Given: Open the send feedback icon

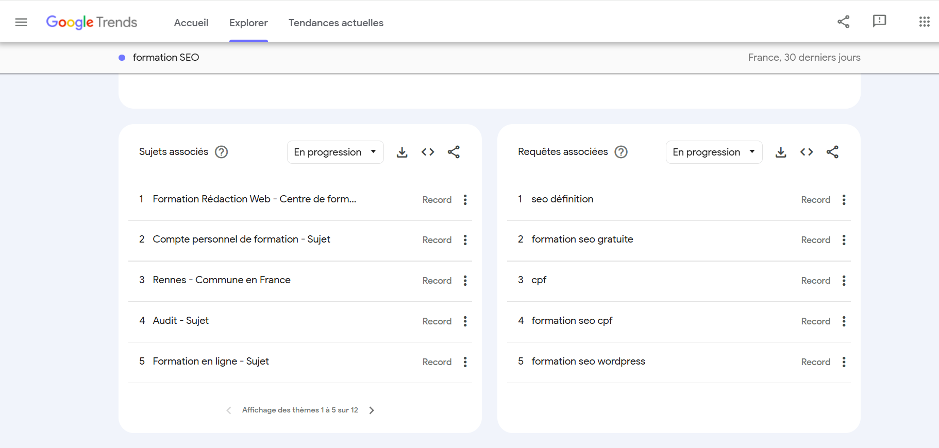Looking at the screenshot, I should click(879, 21).
